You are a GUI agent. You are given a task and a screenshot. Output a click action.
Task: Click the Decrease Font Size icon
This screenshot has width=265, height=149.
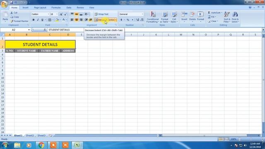(x=65, y=14)
